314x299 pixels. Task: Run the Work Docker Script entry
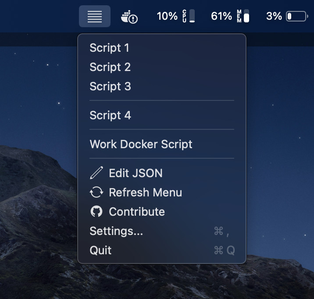click(162, 144)
